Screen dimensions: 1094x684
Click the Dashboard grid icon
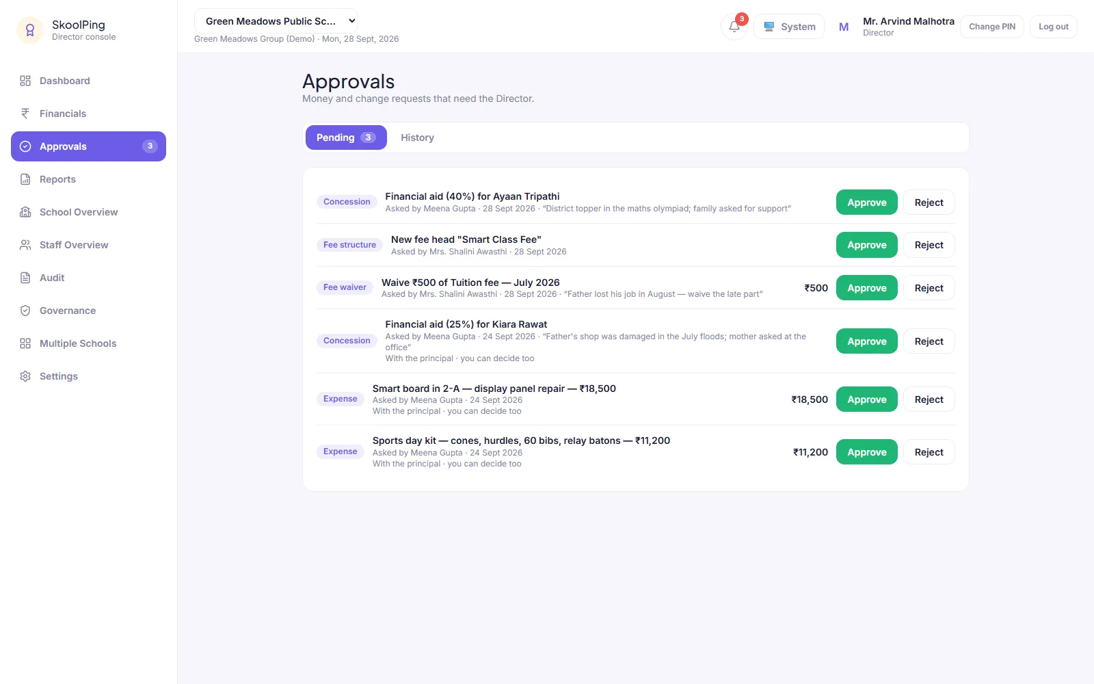tap(25, 81)
